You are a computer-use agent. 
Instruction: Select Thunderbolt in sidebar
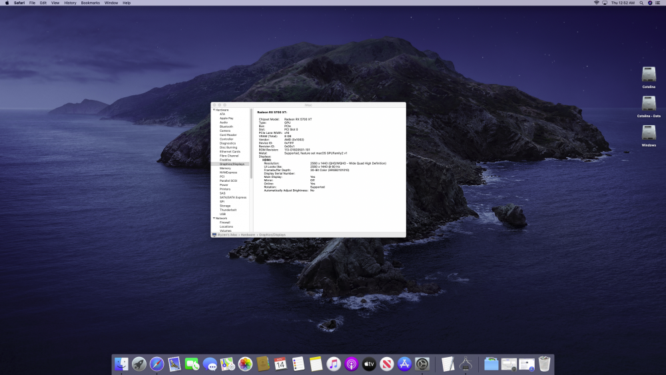pyautogui.click(x=228, y=210)
